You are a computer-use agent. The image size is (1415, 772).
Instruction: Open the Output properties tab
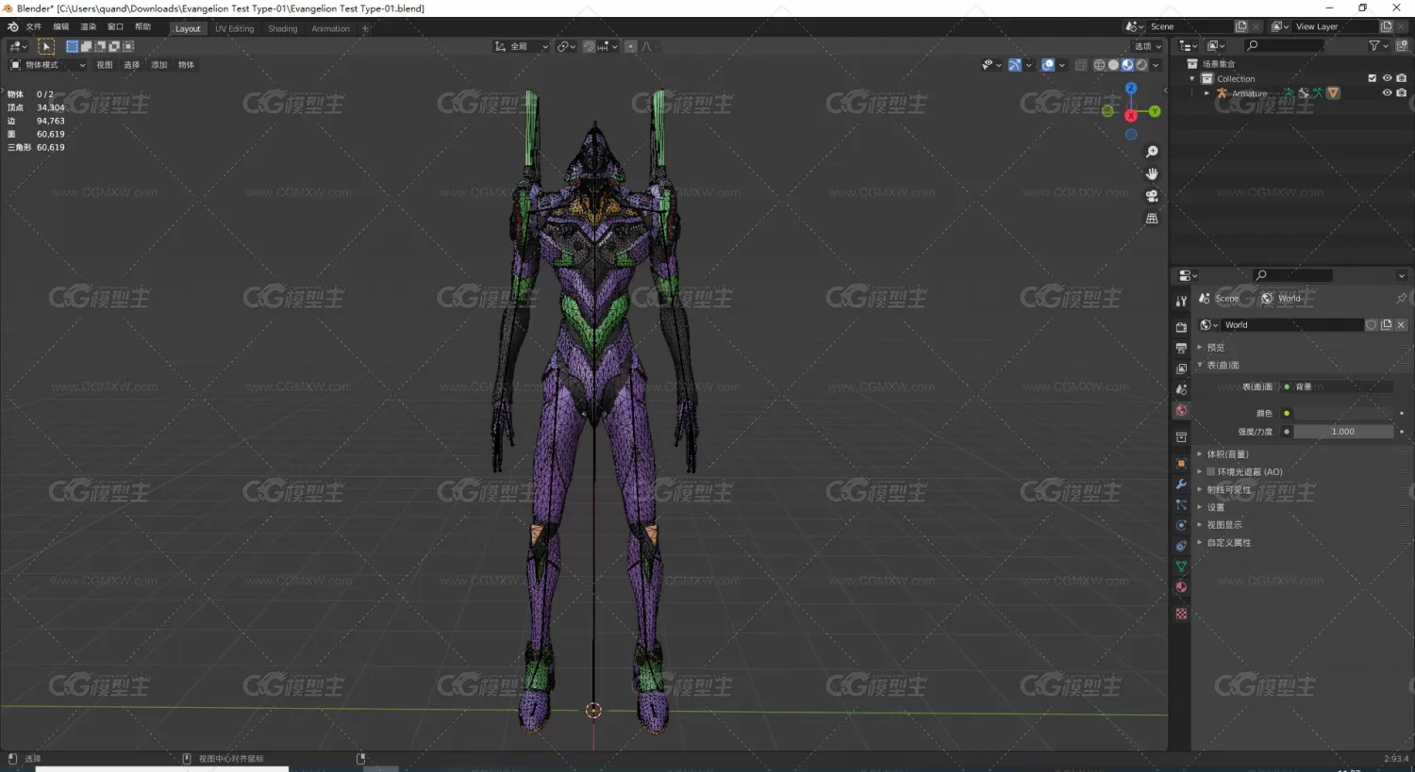[x=1181, y=348]
